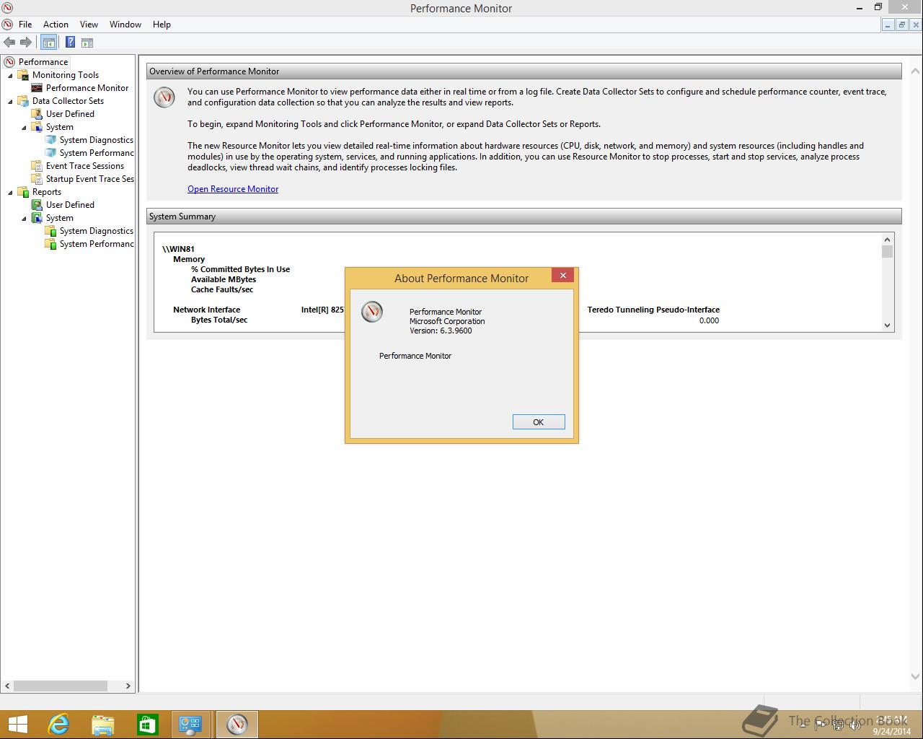Click the Overview of Performance Monitor header
The image size is (923, 739).
click(x=524, y=71)
